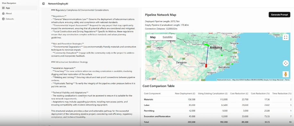Click Using Existing Canalization (£) header

(212, 93)
